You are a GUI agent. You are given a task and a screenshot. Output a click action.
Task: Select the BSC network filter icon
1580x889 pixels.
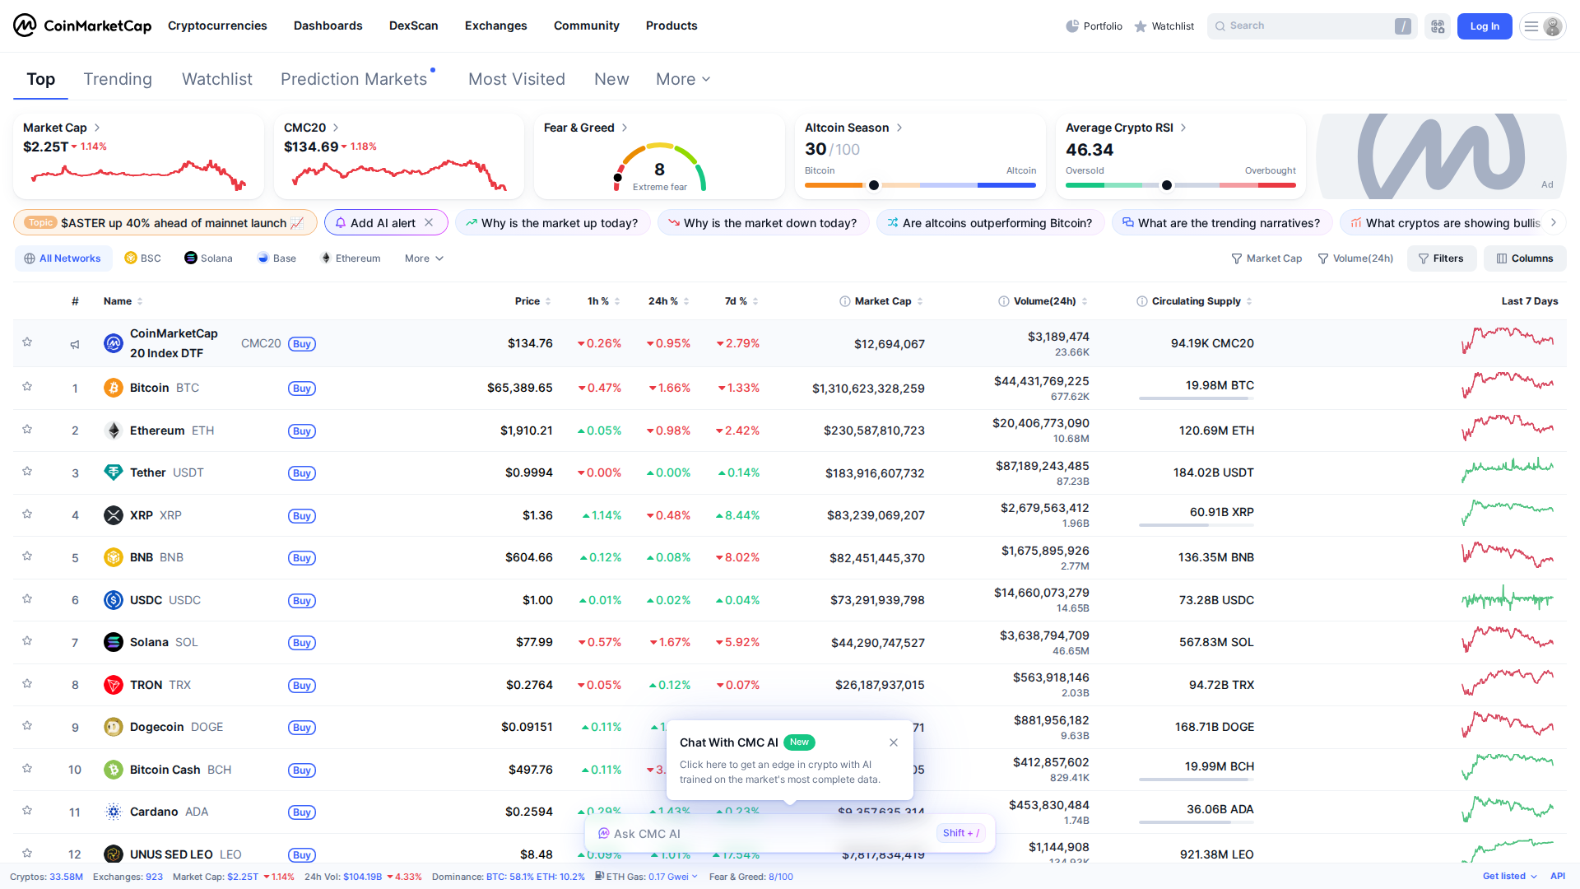point(129,258)
